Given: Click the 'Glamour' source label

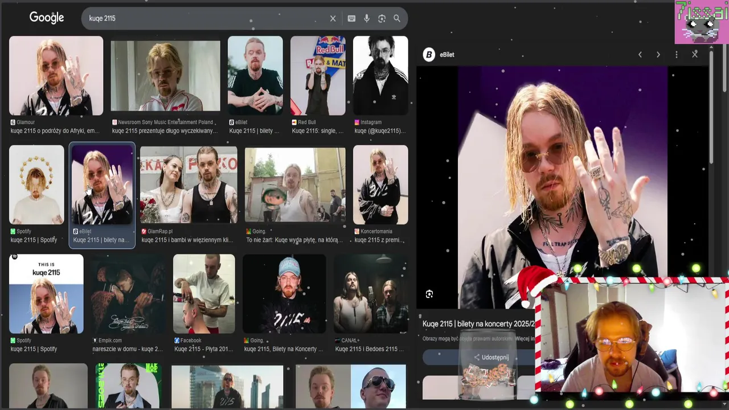Looking at the screenshot, I should (x=26, y=122).
